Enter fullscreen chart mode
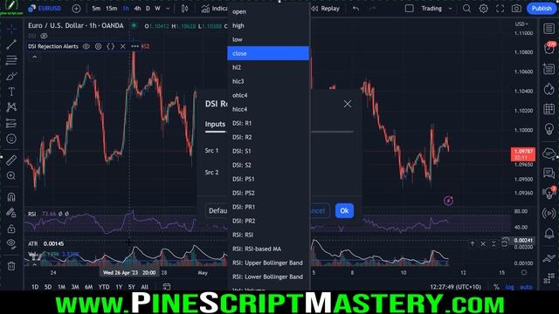Viewport: 559px width, 314px height. pyautogui.click(x=500, y=9)
